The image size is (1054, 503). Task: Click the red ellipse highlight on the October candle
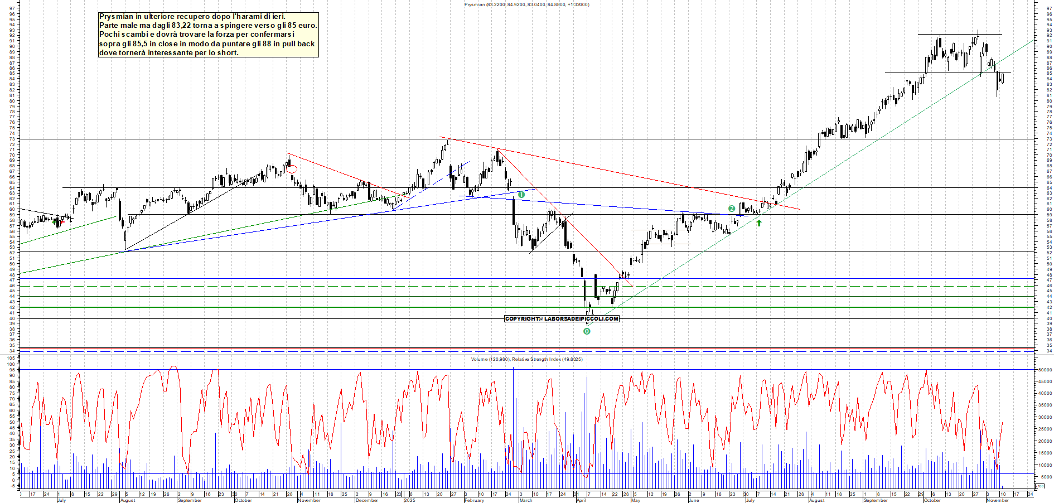pos(292,168)
